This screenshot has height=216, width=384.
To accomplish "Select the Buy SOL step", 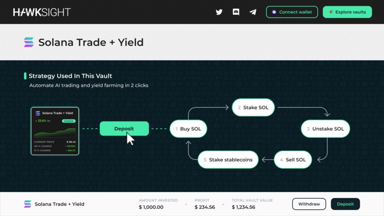I will pyautogui.click(x=188, y=129).
